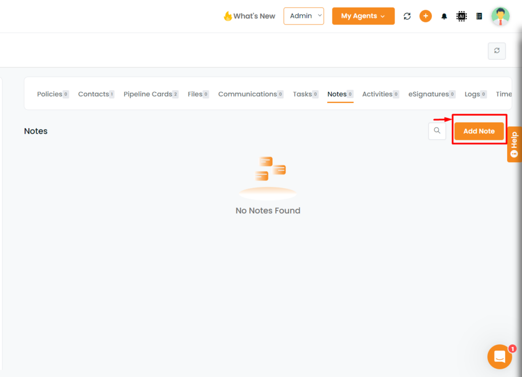The image size is (522, 377).
Task: Open the notebook icon in header
Action: click(479, 16)
